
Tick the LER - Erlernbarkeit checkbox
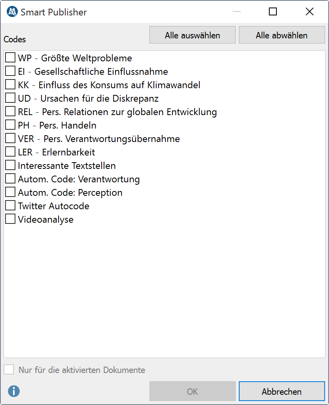(x=10, y=151)
